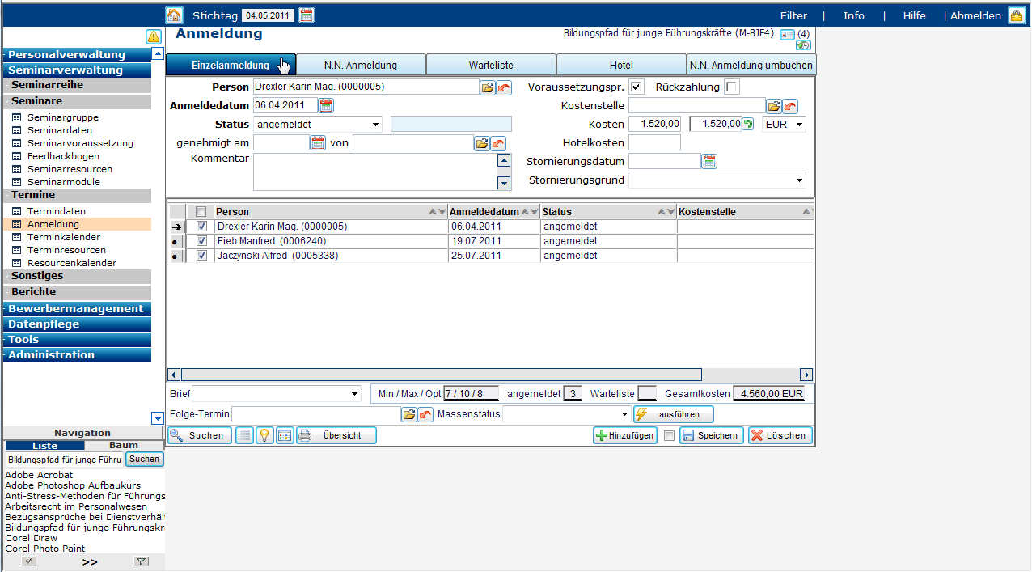Click the blue down arrow above Navigation
Viewport: 1032px width, 572px height.
[x=158, y=418]
